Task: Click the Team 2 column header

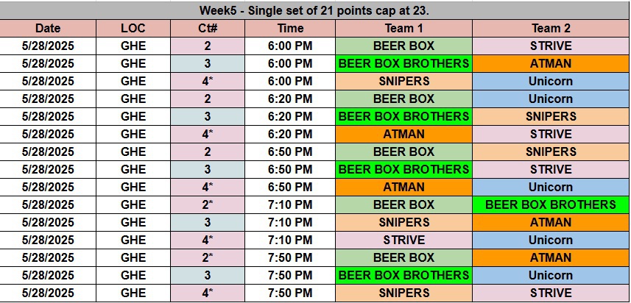Action: pos(551,28)
